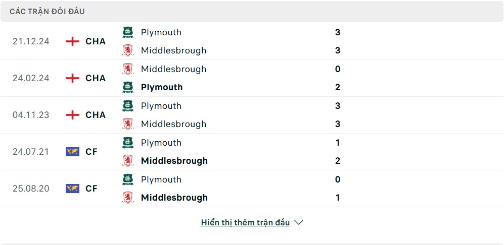This screenshot has height=245, width=504.
Task: Click Plymouth crest in 04.11.23 match
Action: coord(128,106)
